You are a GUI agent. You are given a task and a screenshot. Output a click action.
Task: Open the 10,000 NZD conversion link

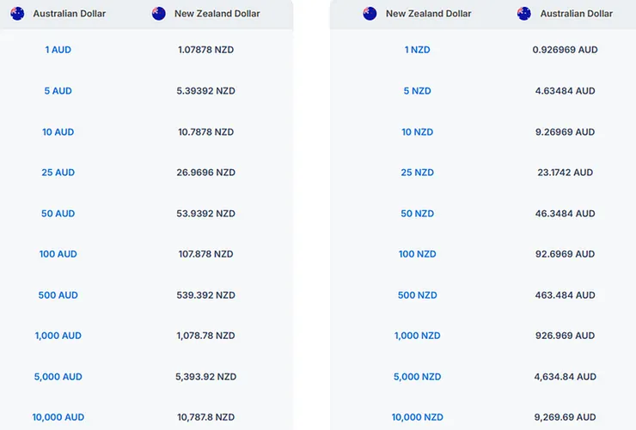tap(418, 417)
